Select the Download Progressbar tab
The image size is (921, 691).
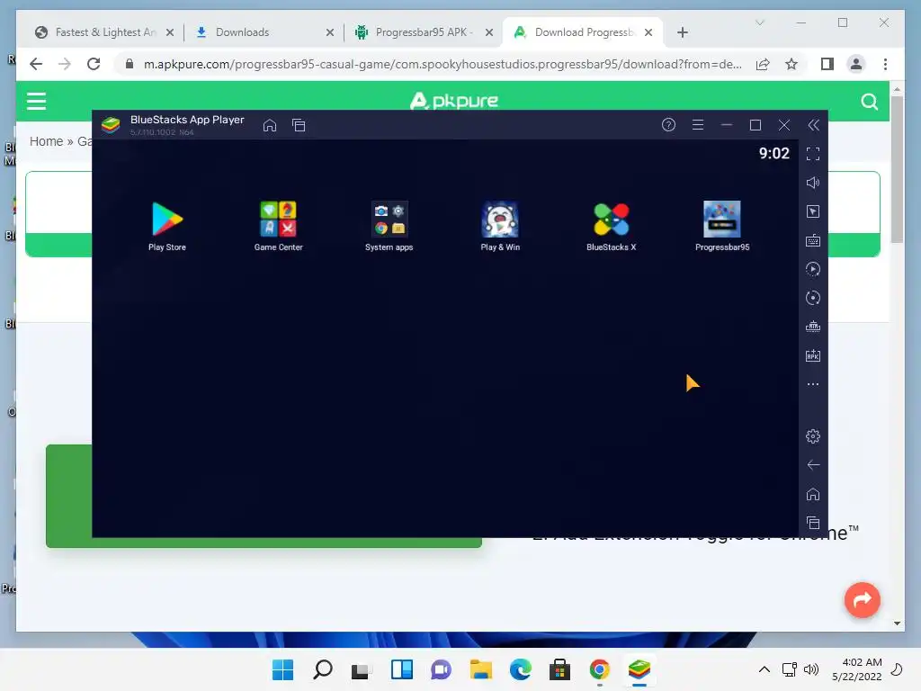point(583,32)
